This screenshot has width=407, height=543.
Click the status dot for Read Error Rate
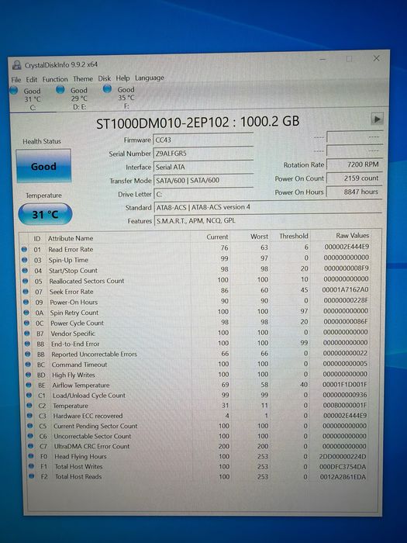tap(24, 249)
